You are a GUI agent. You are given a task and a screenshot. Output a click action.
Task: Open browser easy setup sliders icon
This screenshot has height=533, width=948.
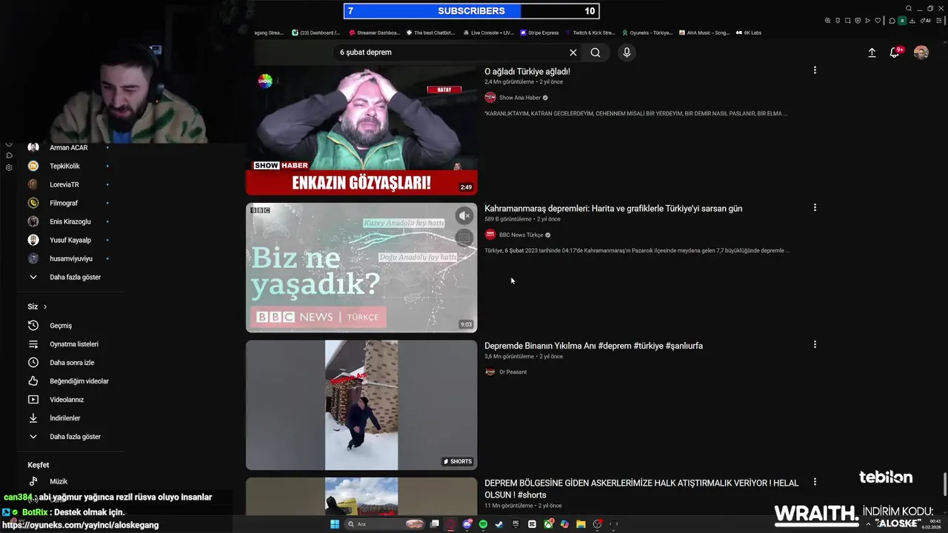tap(938, 21)
